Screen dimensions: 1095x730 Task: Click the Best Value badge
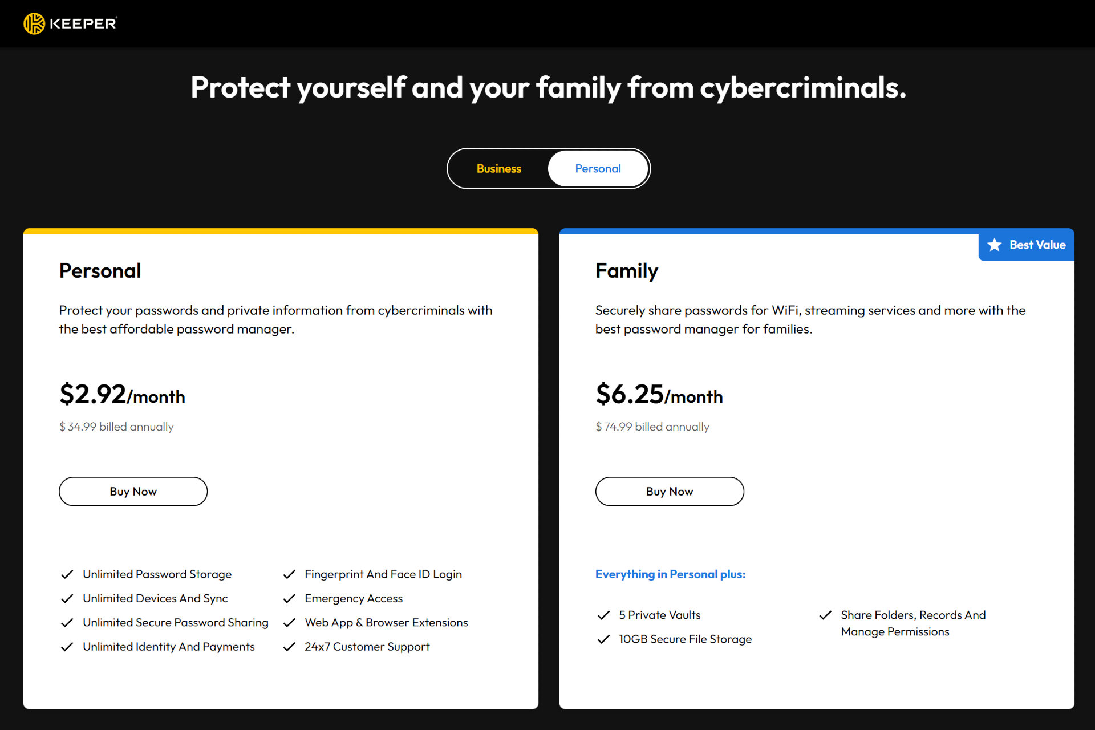point(1027,245)
